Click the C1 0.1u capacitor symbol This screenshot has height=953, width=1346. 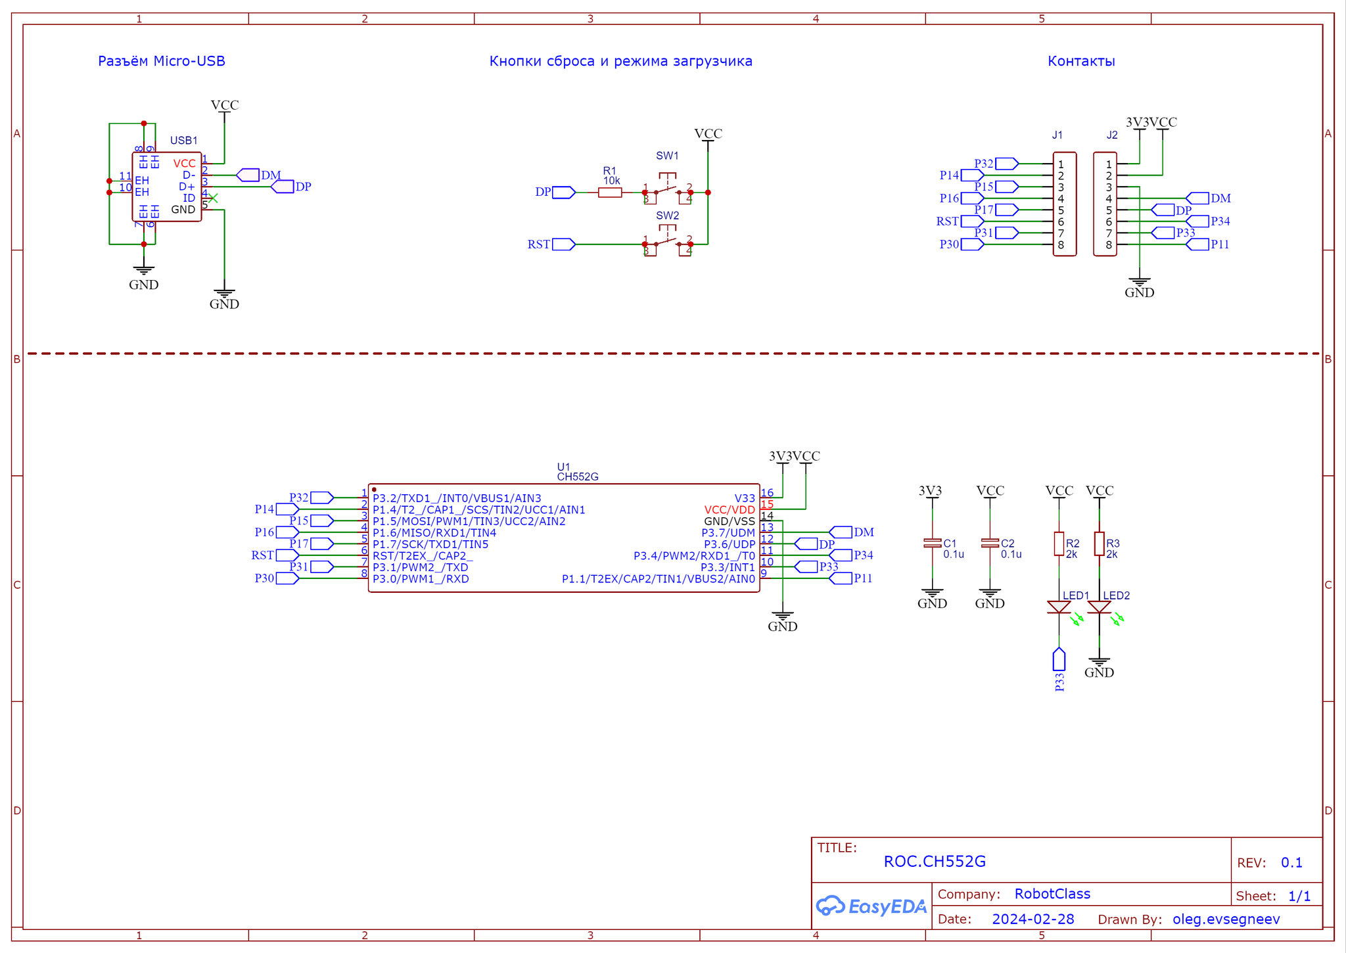tap(932, 544)
